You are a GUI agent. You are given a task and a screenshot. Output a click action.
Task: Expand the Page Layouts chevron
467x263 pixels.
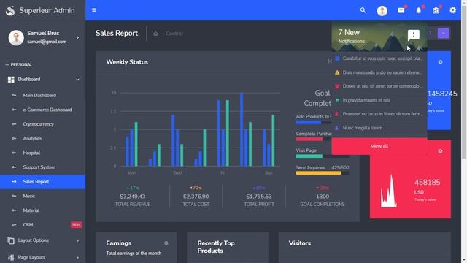click(x=78, y=258)
